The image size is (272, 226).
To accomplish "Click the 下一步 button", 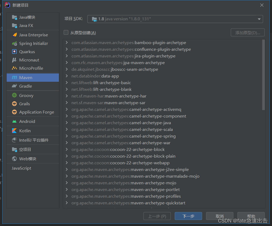I will coord(188,216).
